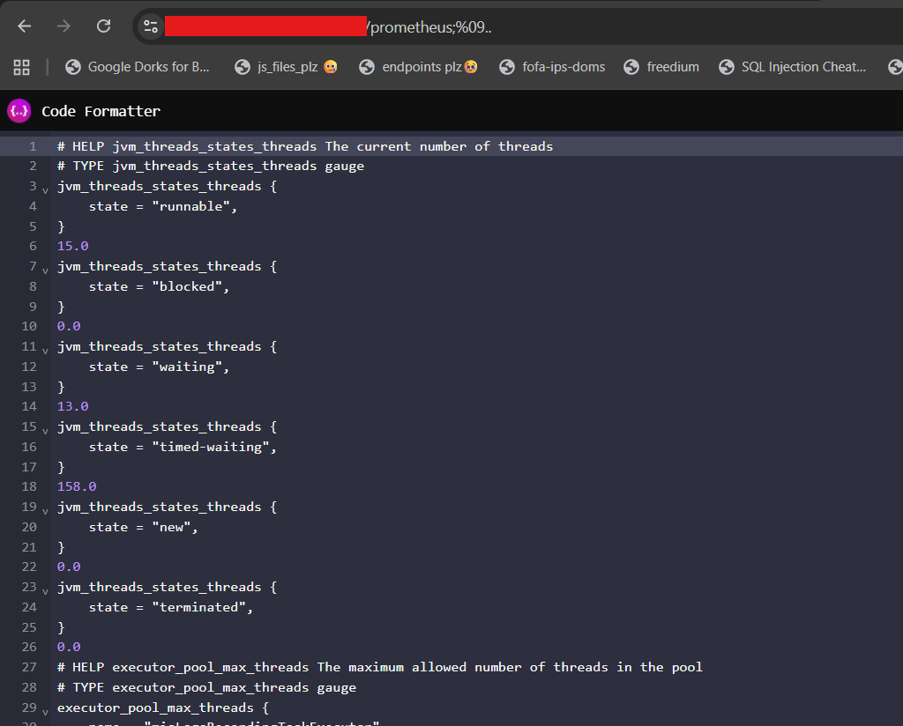
Task: Open the fofa-ips-doms bookmark
Action: [552, 67]
